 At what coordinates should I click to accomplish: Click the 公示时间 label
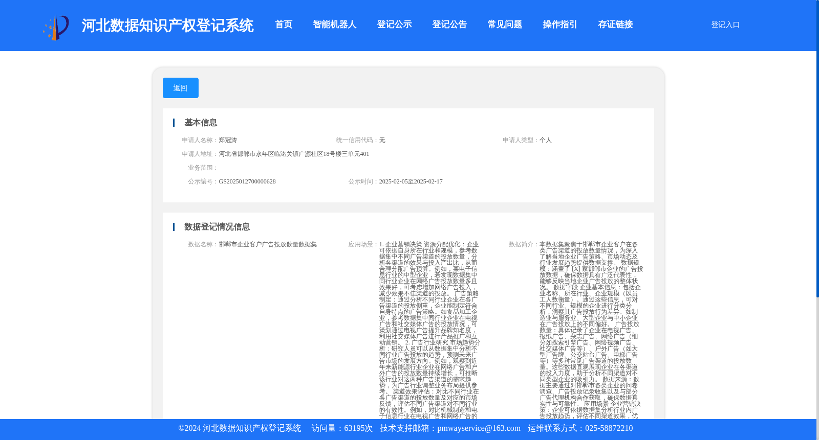click(363, 181)
